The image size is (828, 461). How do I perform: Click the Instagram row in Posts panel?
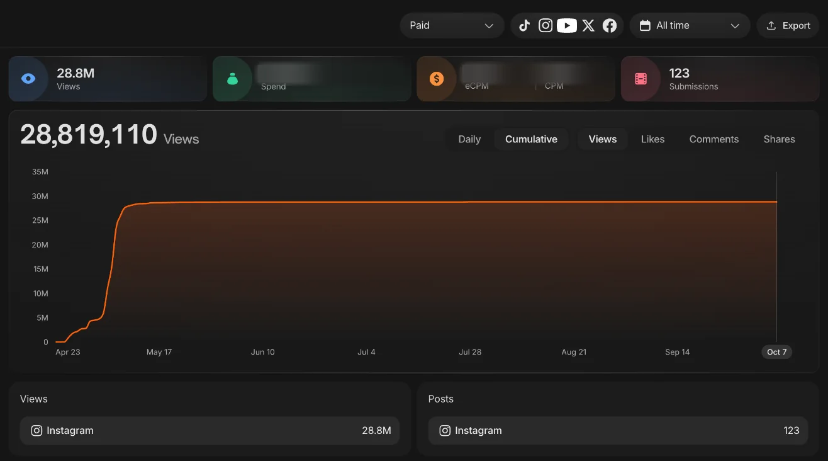618,431
